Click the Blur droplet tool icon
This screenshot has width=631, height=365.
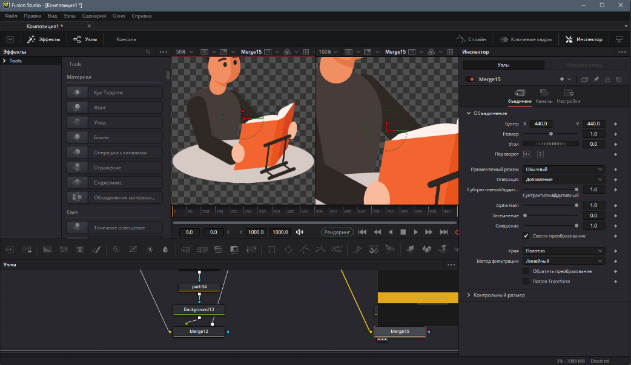coord(165,249)
